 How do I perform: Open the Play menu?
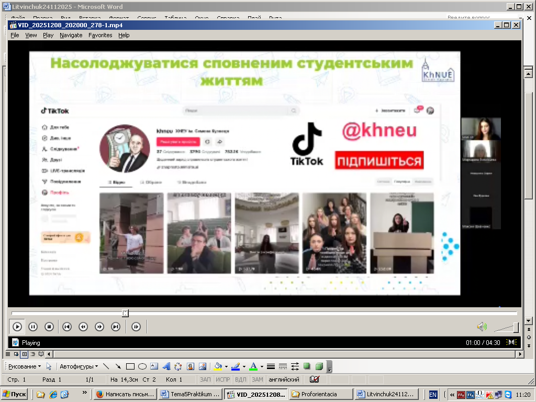pyautogui.click(x=48, y=35)
